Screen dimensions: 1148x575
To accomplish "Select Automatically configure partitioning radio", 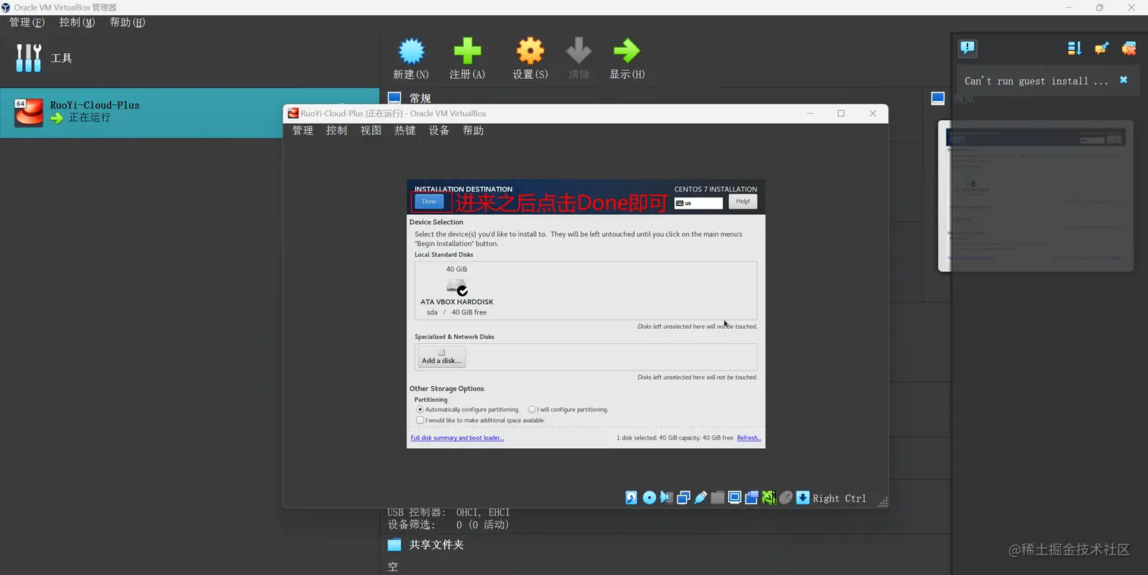I will click(420, 409).
